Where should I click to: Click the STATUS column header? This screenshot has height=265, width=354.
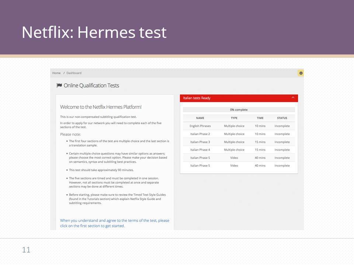[x=282, y=118]
